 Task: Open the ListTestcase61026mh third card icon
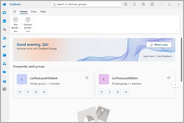(36, 92)
